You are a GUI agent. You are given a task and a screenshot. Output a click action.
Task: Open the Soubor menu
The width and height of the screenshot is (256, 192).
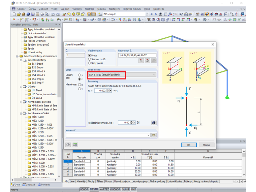point(21,9)
